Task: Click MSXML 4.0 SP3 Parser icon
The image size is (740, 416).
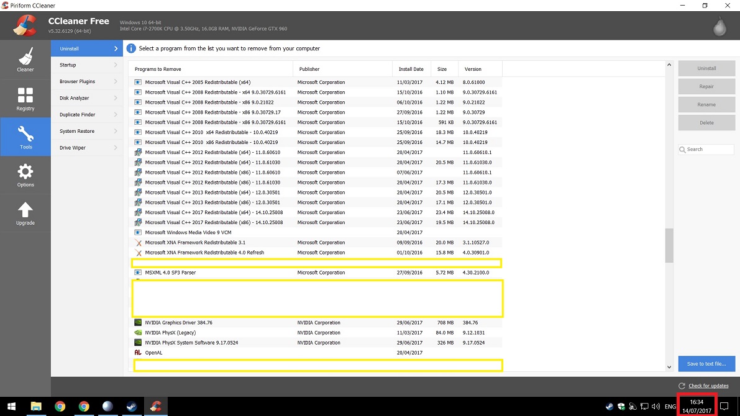Action: coord(138,273)
